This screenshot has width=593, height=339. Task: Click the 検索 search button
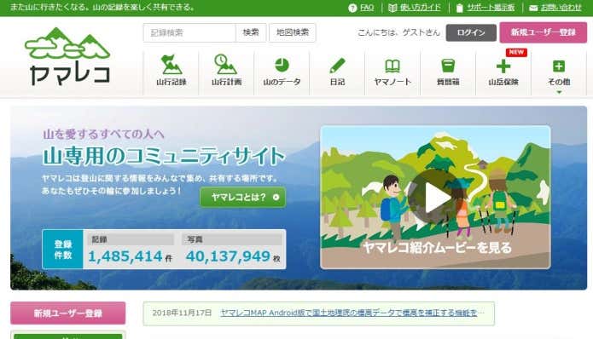pyautogui.click(x=251, y=32)
